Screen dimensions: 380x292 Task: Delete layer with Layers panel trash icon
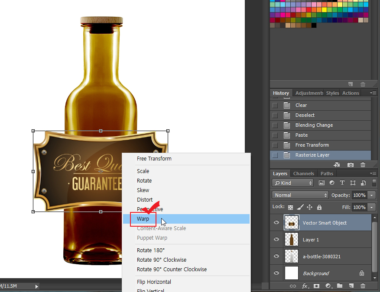coord(363,286)
